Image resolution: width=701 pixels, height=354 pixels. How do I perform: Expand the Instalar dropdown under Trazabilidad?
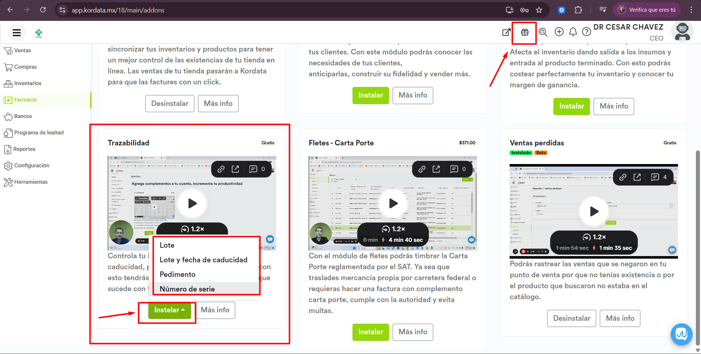[x=169, y=310]
